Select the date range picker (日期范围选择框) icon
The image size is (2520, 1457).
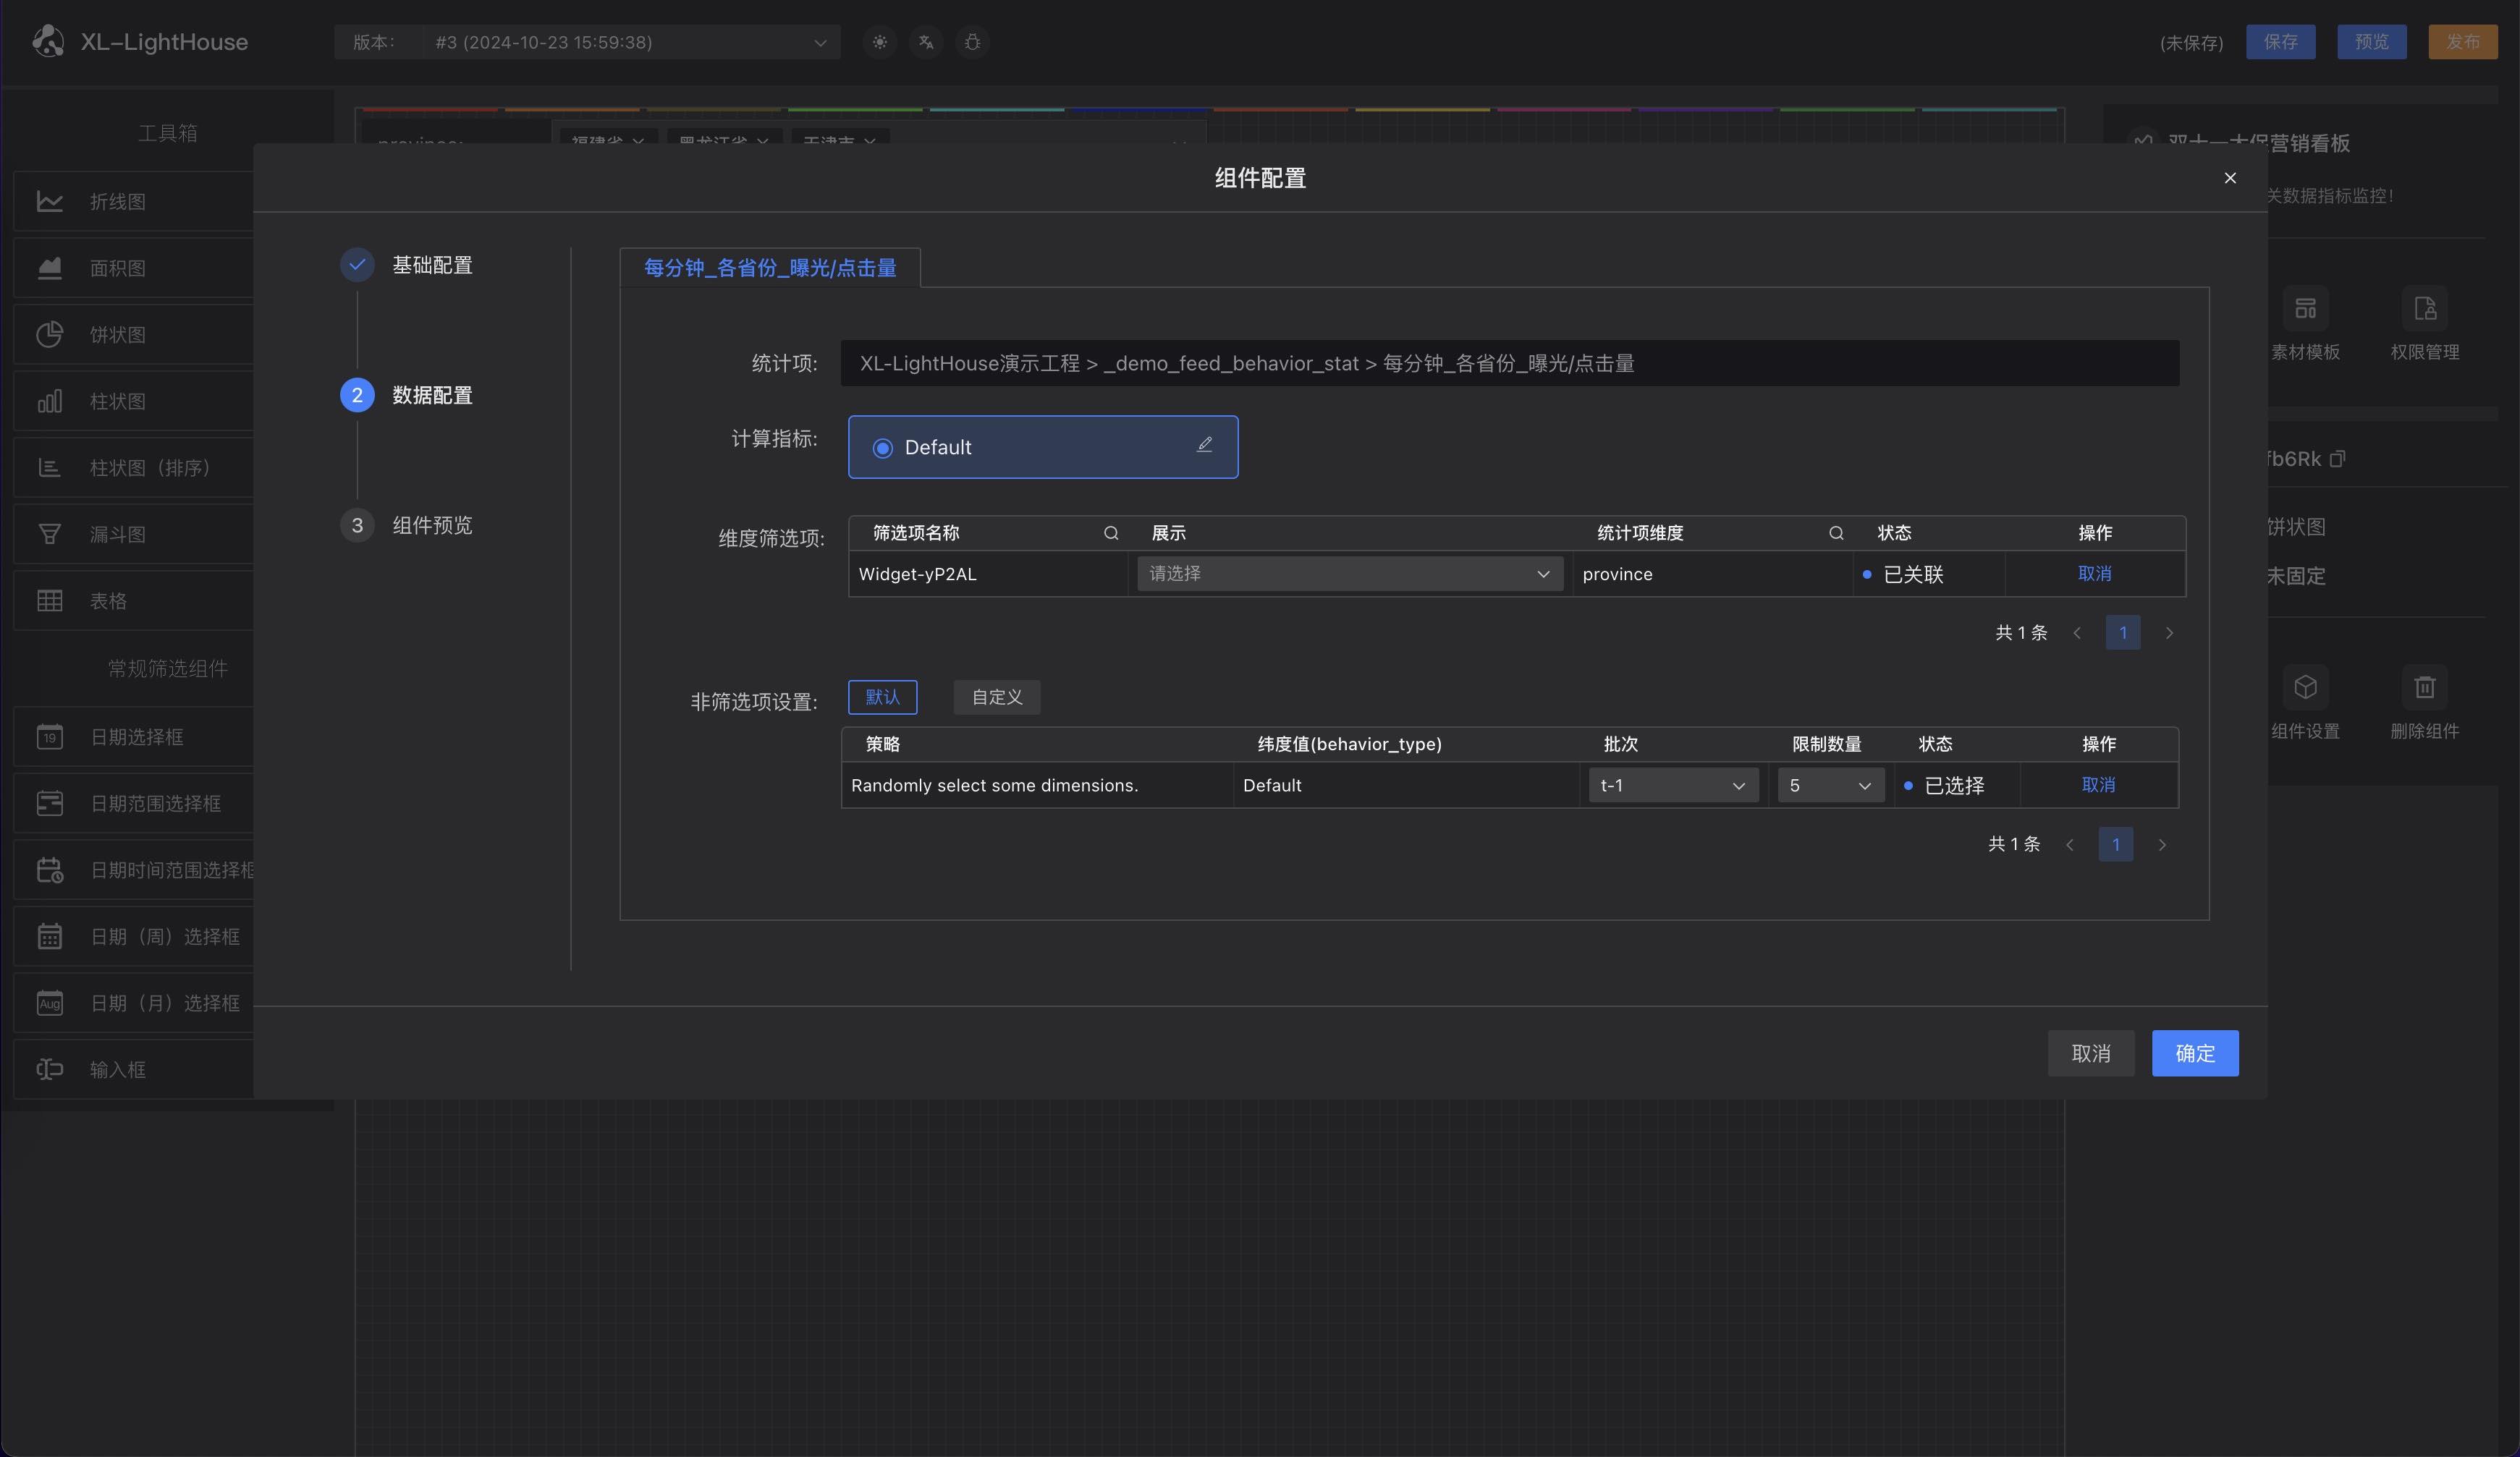[50, 804]
